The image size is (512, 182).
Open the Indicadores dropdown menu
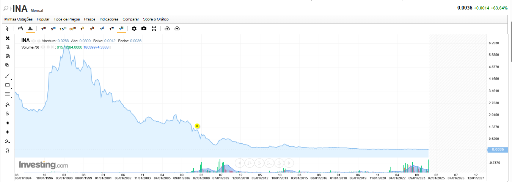click(109, 19)
